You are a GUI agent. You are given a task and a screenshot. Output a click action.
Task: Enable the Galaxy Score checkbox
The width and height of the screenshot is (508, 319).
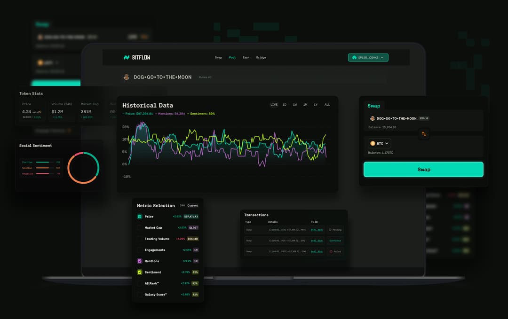(140, 295)
